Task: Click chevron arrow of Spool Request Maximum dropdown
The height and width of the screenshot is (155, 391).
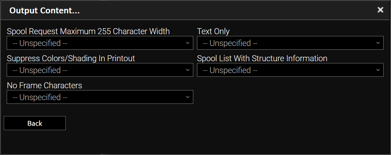Action: (188, 43)
